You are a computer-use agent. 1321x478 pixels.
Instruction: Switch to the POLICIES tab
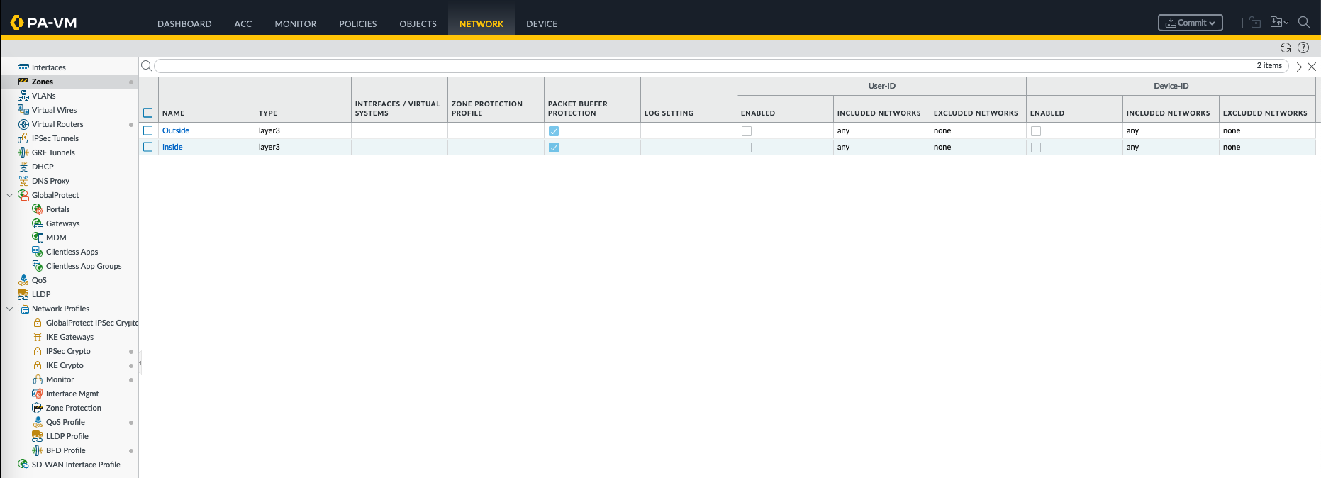click(357, 23)
